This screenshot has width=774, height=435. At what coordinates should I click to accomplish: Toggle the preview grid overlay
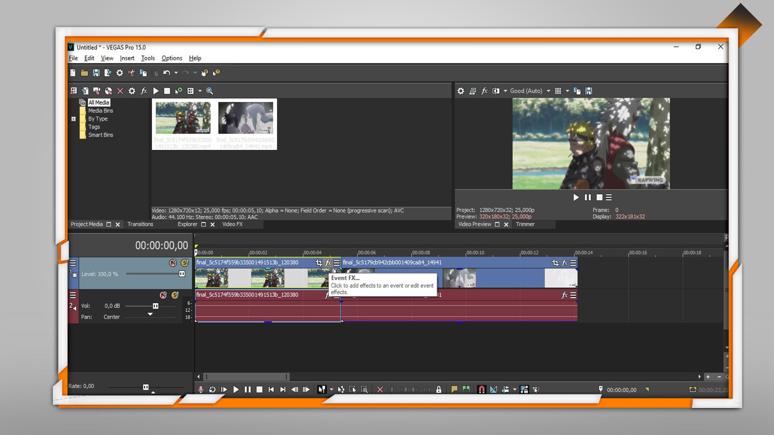[558, 91]
